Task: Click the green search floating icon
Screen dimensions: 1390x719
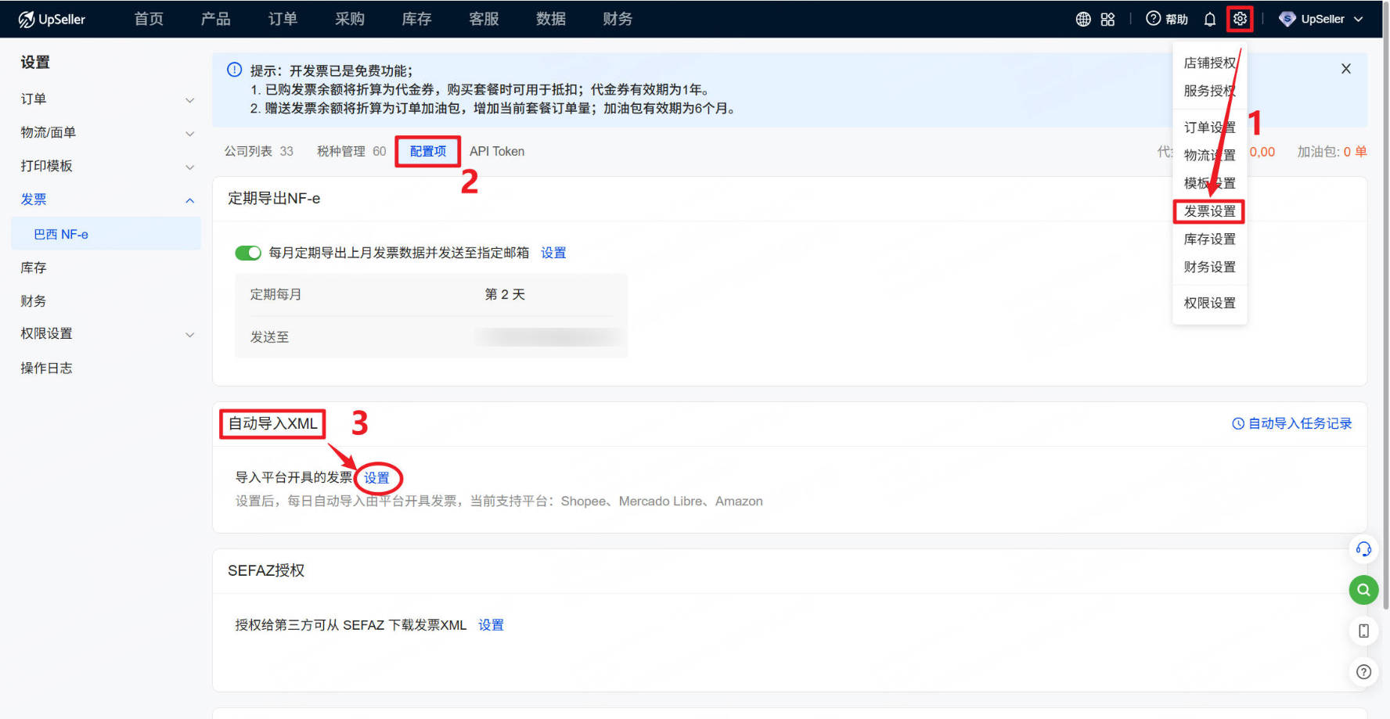Action: tap(1363, 590)
